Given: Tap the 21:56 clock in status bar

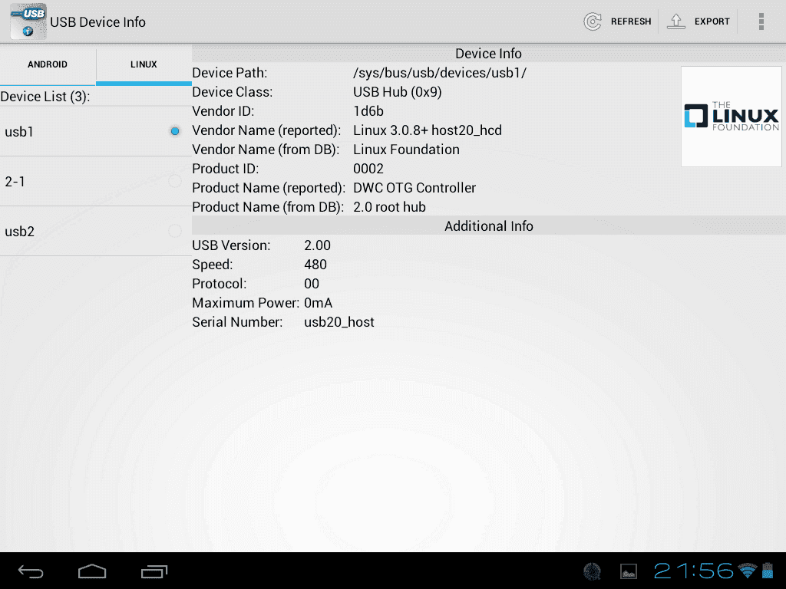Looking at the screenshot, I should click(x=694, y=571).
